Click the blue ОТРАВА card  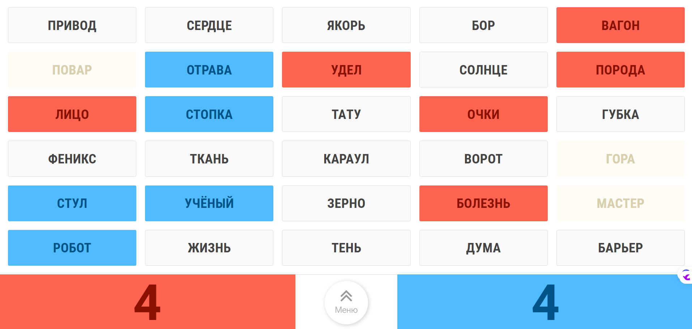209,70
